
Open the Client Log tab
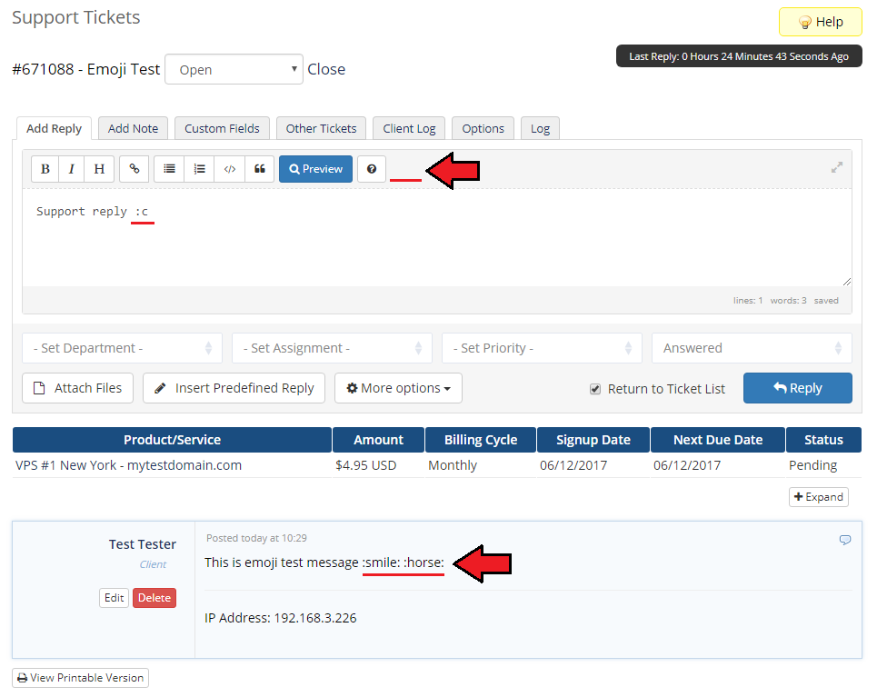click(409, 129)
